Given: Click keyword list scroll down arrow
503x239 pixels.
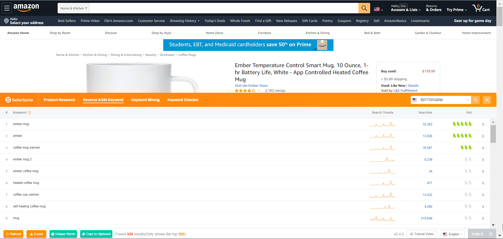Looking at the screenshot, I should [493, 225].
